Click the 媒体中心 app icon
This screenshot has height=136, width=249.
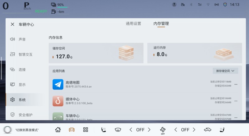point(58,101)
